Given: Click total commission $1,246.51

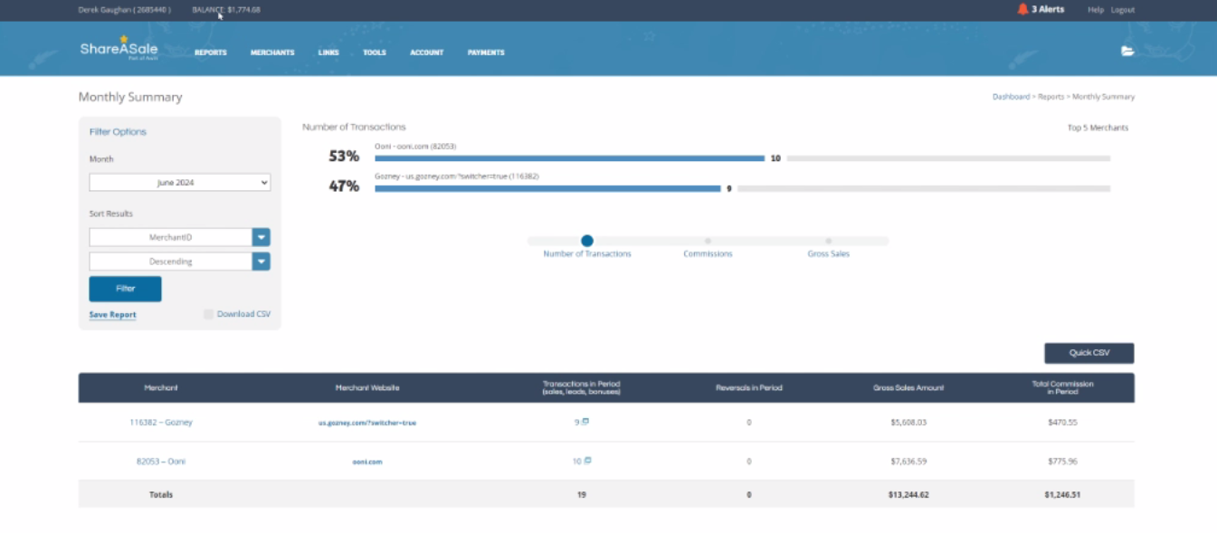Looking at the screenshot, I should point(1063,495).
